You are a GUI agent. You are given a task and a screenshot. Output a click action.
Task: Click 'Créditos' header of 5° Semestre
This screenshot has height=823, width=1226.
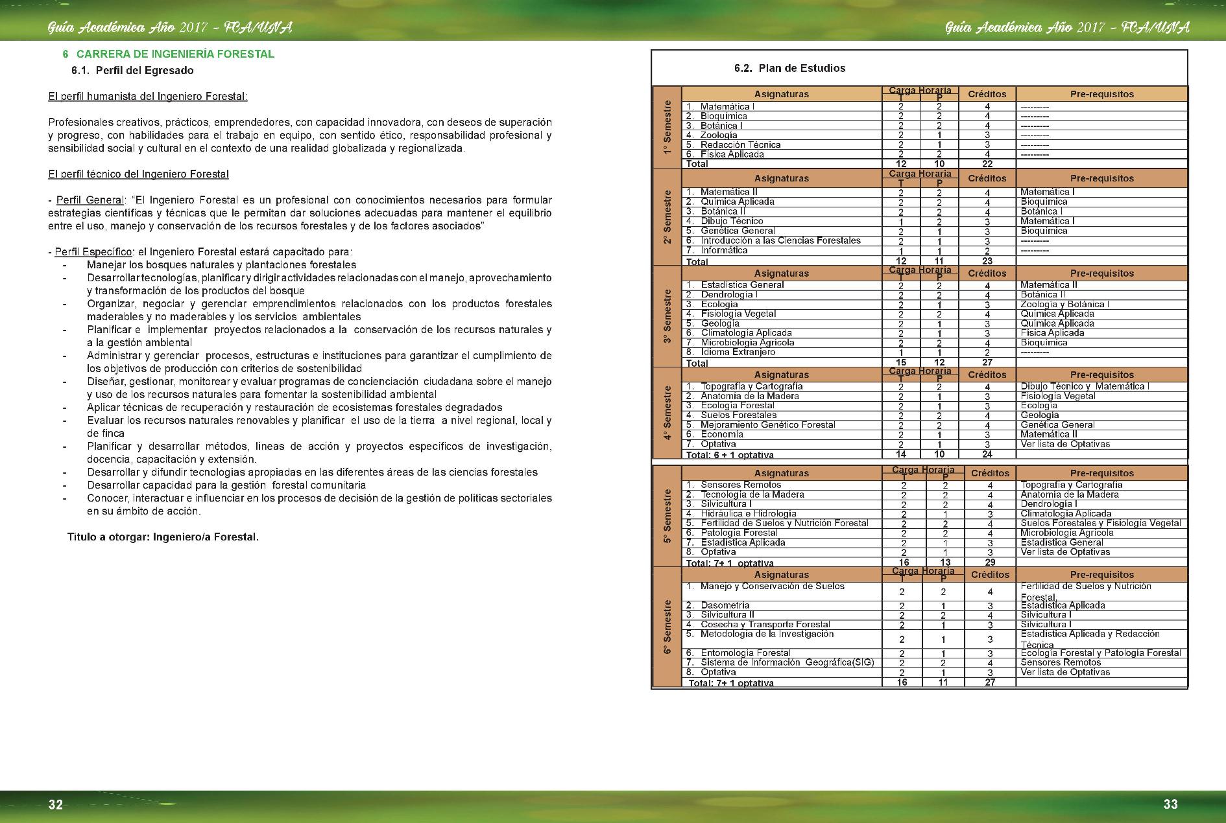click(990, 474)
